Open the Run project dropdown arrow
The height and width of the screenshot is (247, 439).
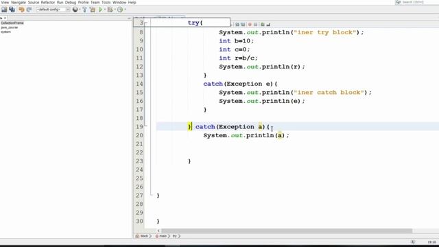pos(105,10)
